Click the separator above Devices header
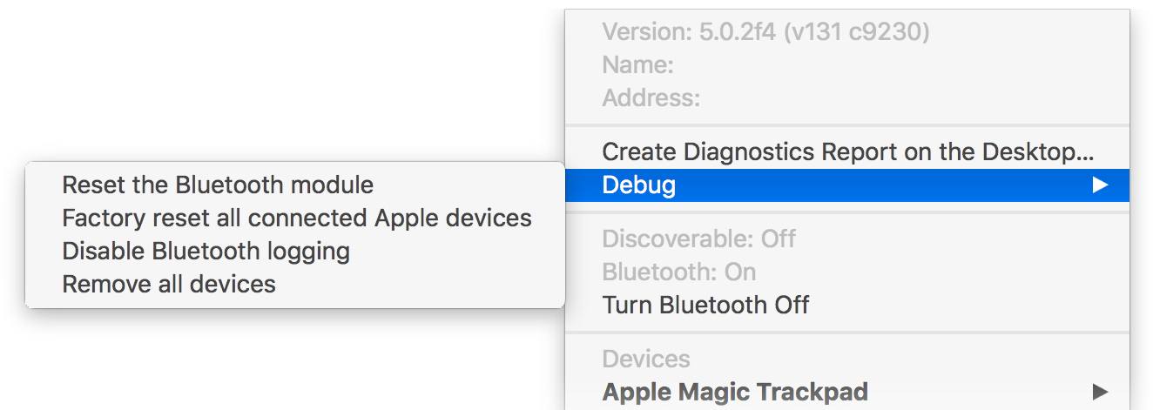1153x410 pixels. (846, 332)
